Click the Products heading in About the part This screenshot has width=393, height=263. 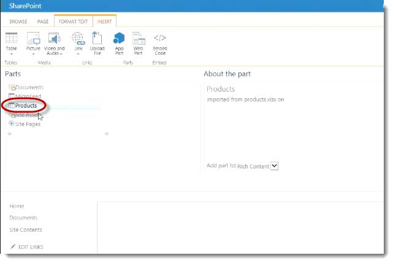pyautogui.click(x=221, y=89)
